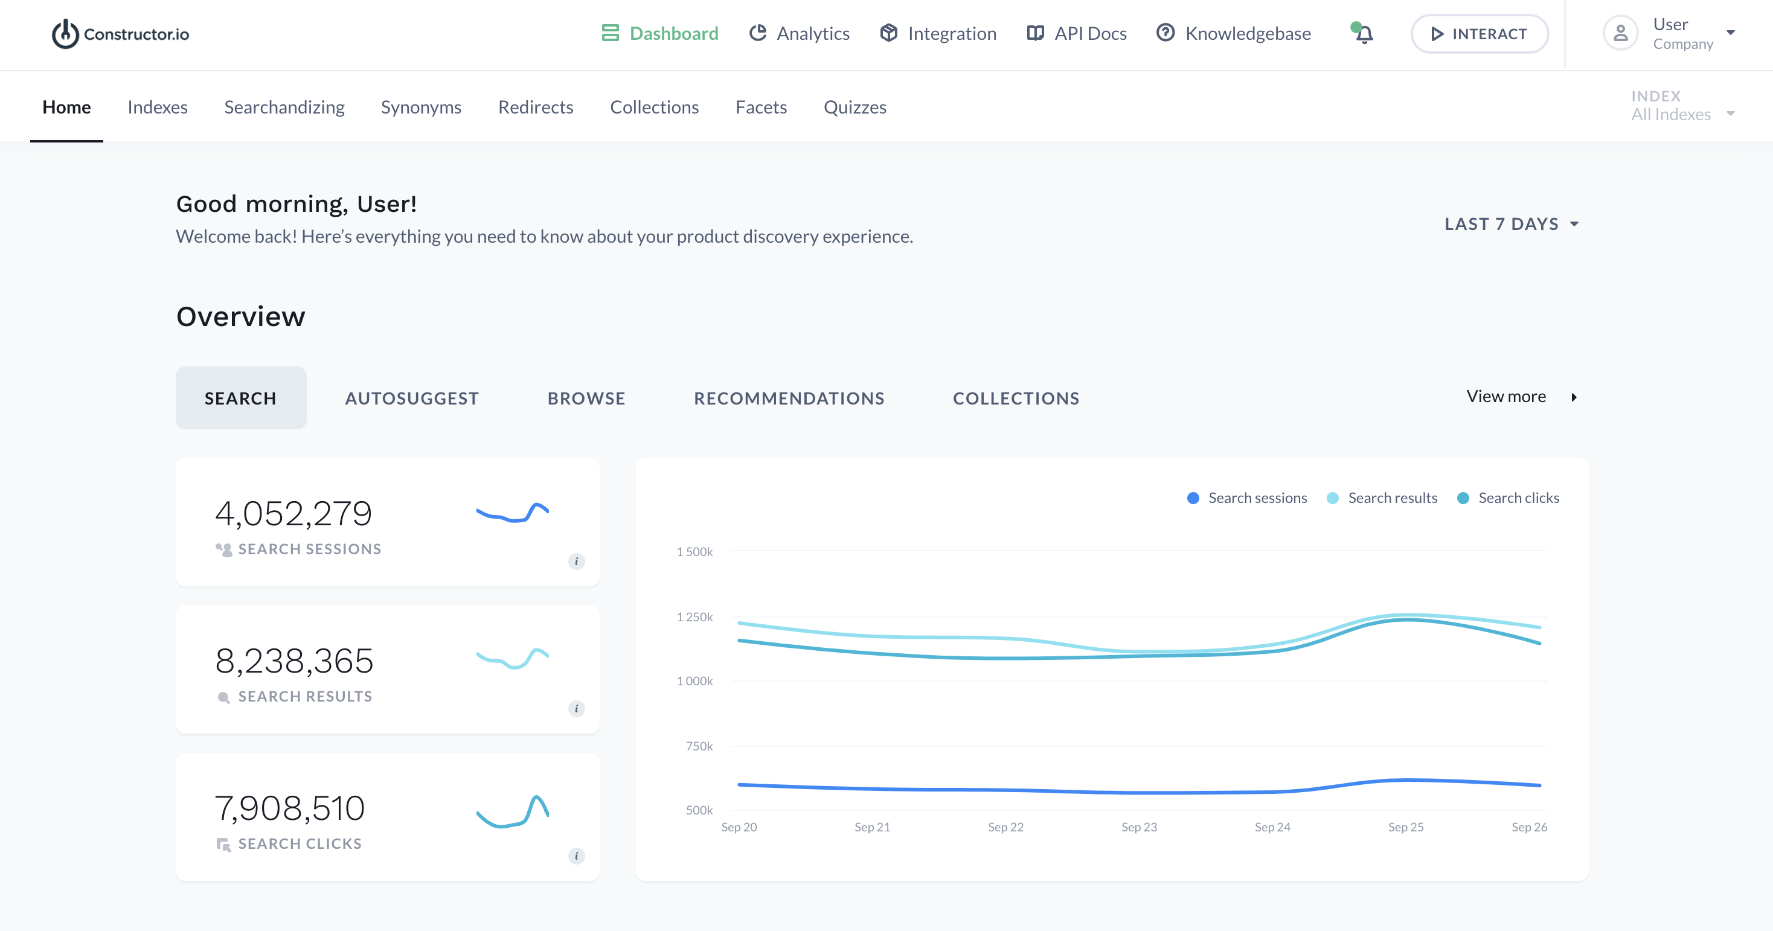Click the Search Results magnifier icon
This screenshot has width=1773, height=931.
point(223,697)
